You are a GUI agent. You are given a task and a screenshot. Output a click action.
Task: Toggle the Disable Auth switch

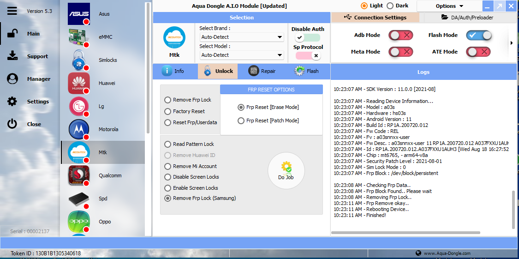click(308, 37)
